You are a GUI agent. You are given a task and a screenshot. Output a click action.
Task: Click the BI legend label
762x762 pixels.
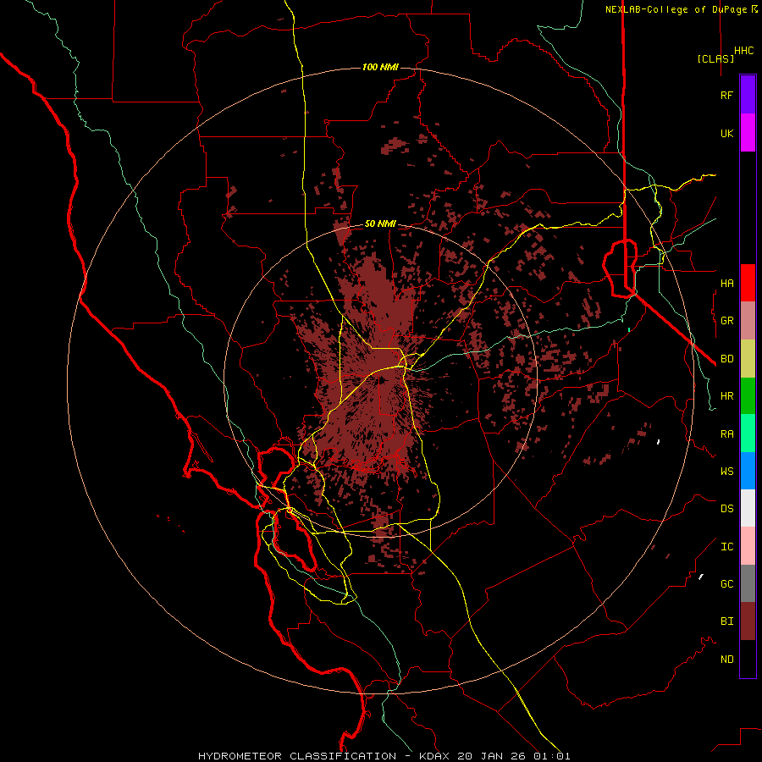[726, 621]
